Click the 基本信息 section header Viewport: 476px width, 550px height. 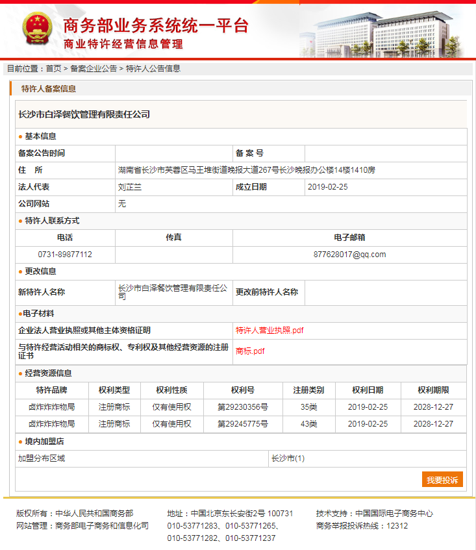40,136
